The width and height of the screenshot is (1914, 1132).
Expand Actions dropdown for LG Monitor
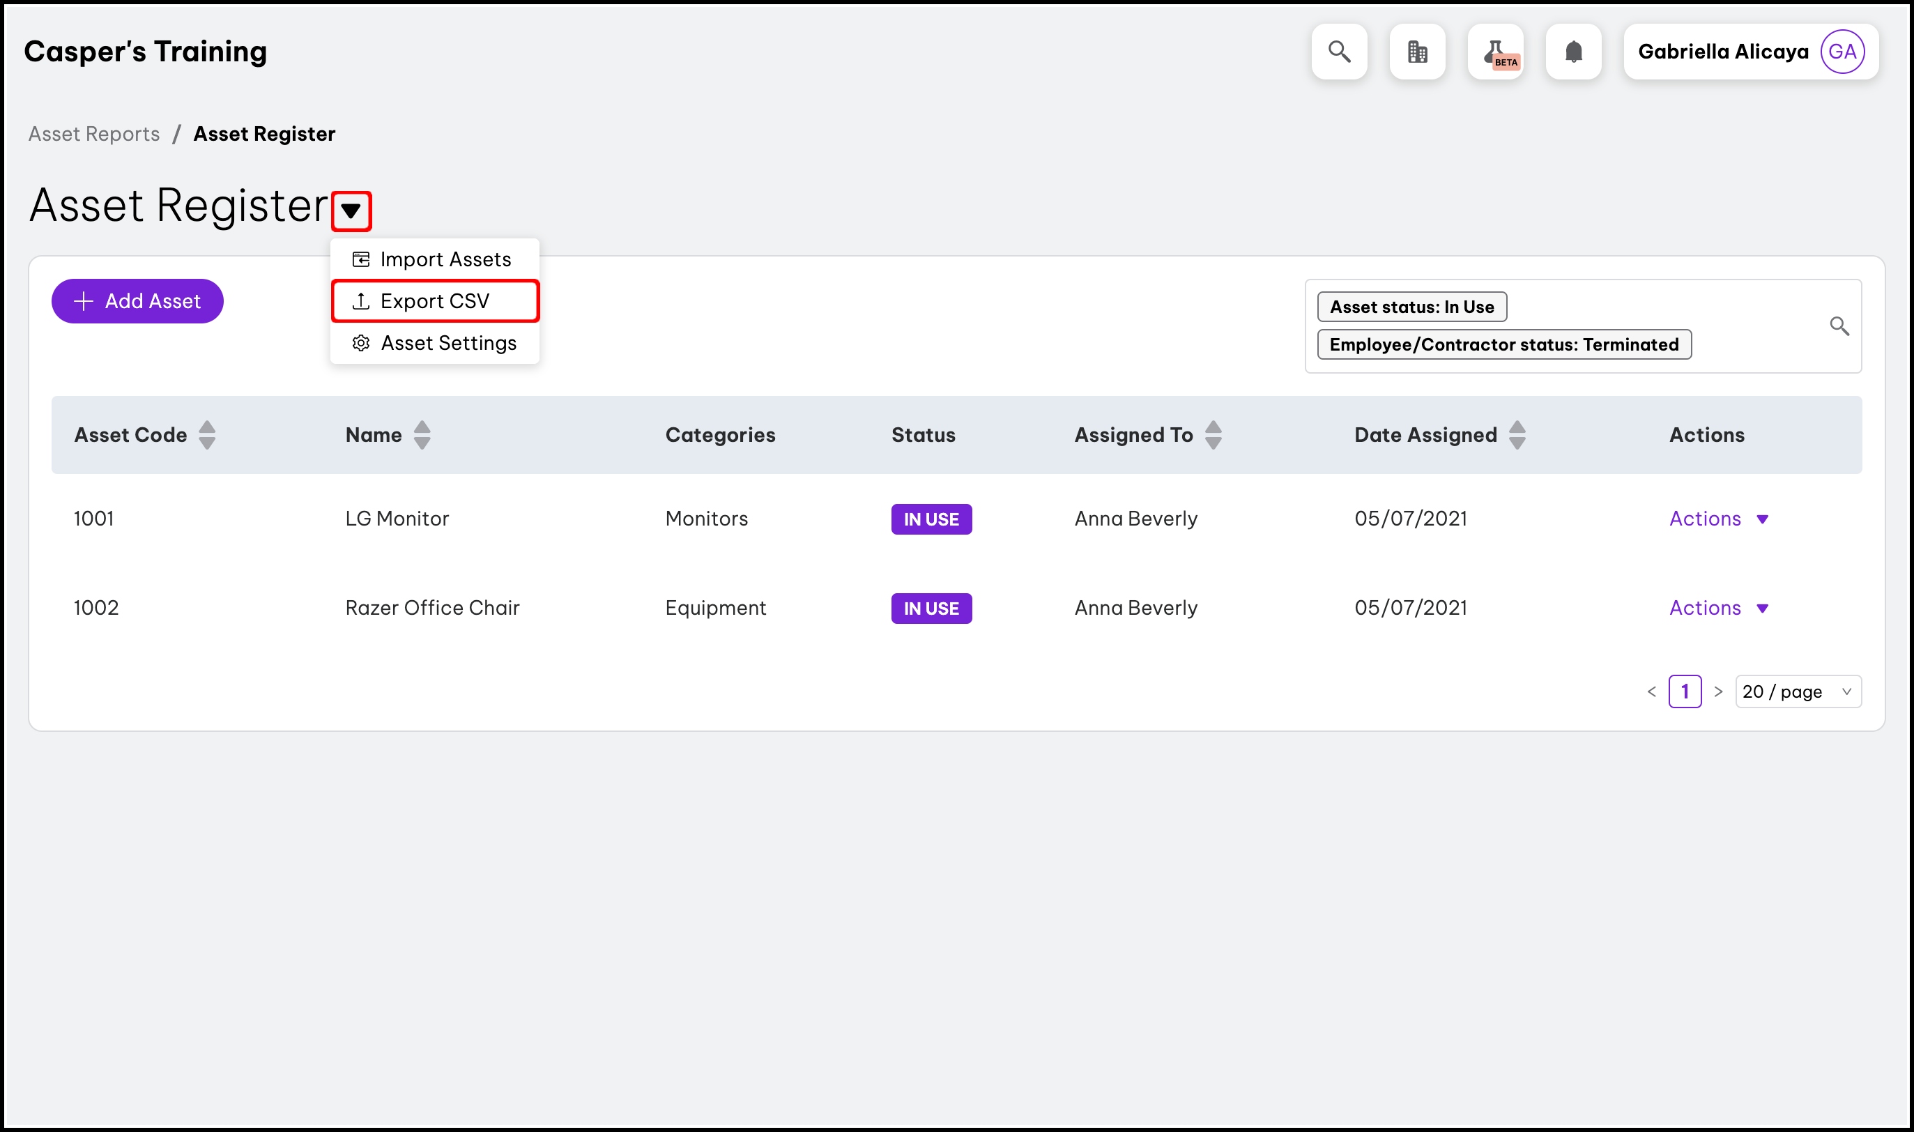(x=1718, y=519)
